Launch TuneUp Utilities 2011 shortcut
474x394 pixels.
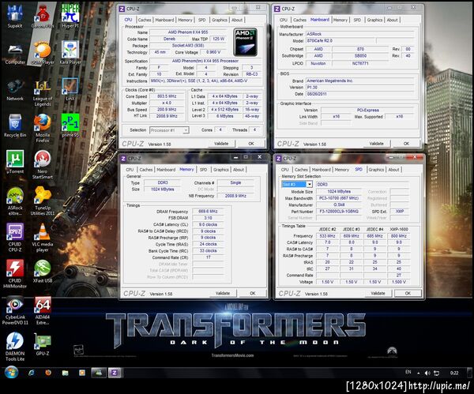tap(43, 201)
